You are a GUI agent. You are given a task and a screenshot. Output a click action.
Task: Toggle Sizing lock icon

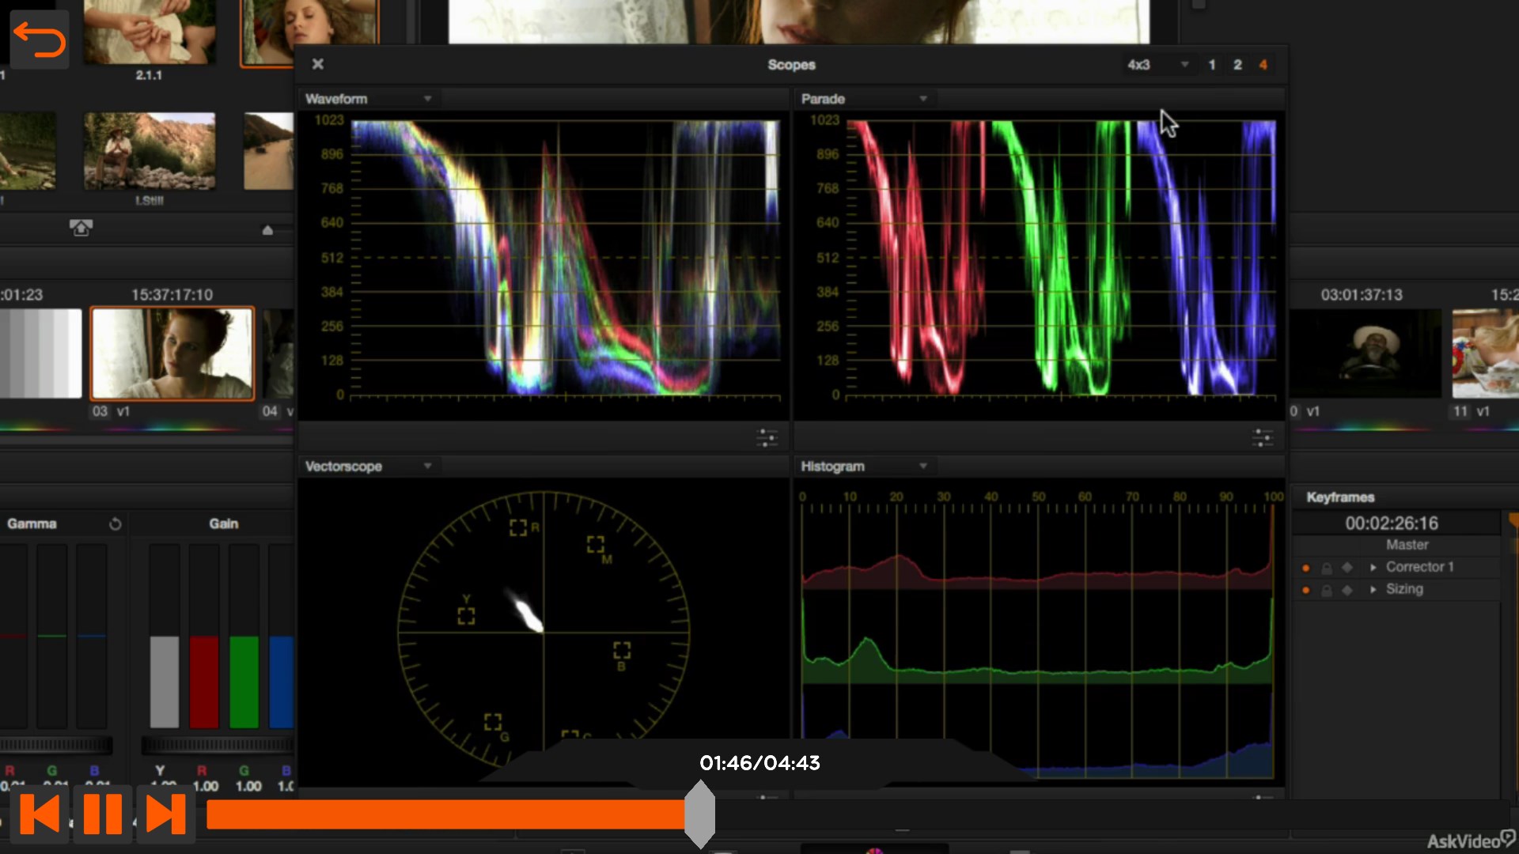1327,590
